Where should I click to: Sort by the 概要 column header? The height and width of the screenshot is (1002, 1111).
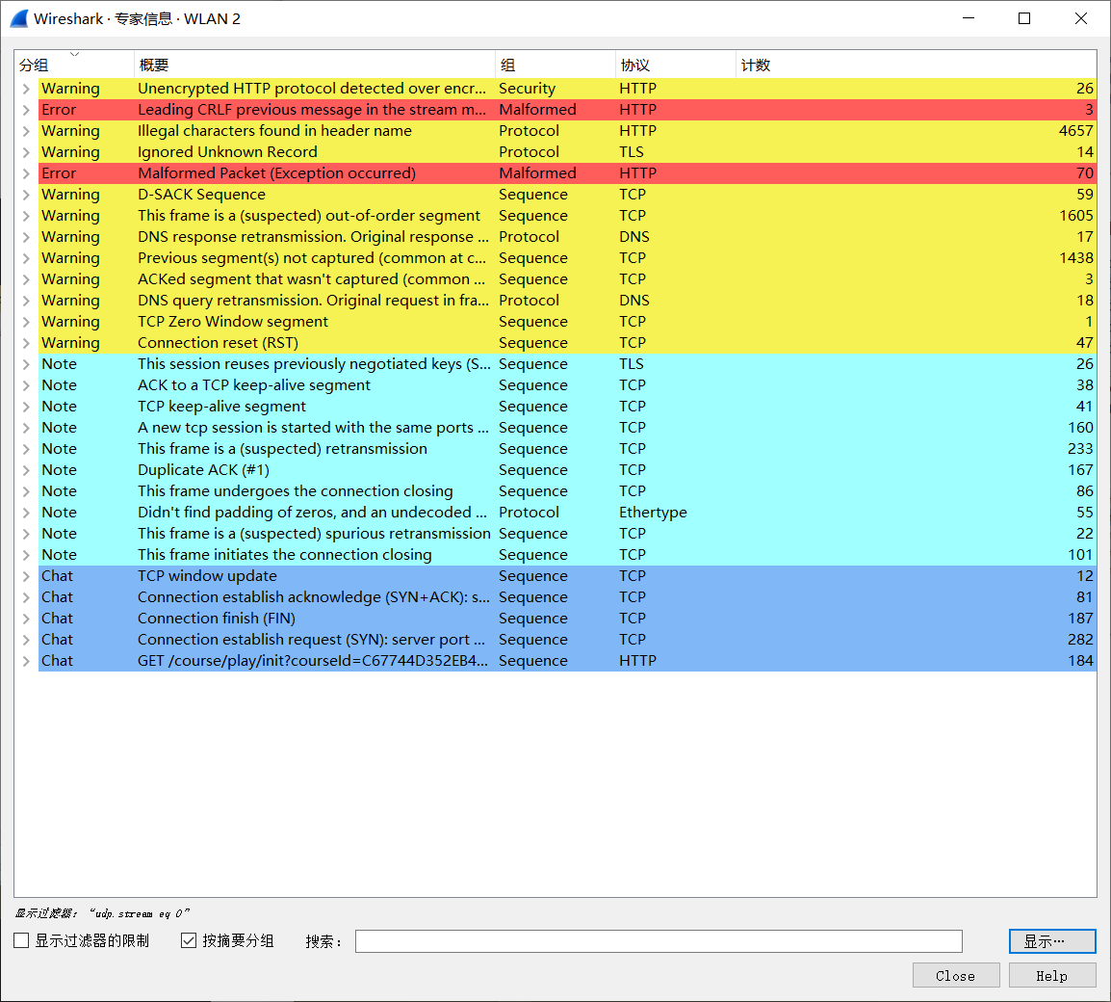pos(315,65)
